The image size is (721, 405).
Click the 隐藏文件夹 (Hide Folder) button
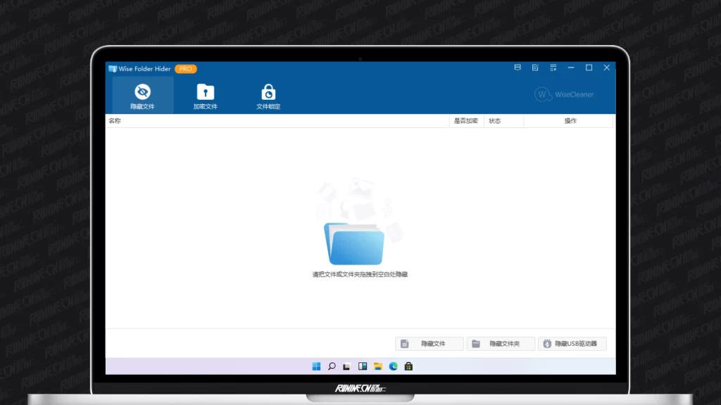[501, 344]
